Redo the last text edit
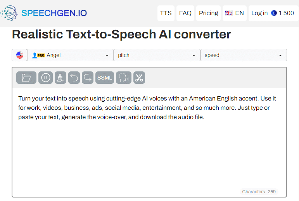Viewport: 299px width, 201px height. click(x=88, y=78)
